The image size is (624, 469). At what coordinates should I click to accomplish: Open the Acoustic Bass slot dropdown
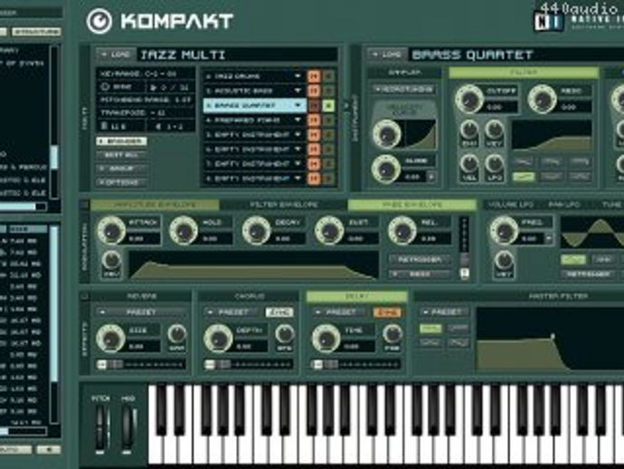click(298, 91)
